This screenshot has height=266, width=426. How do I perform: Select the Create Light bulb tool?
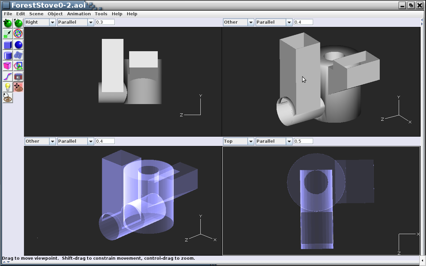pos(8,87)
